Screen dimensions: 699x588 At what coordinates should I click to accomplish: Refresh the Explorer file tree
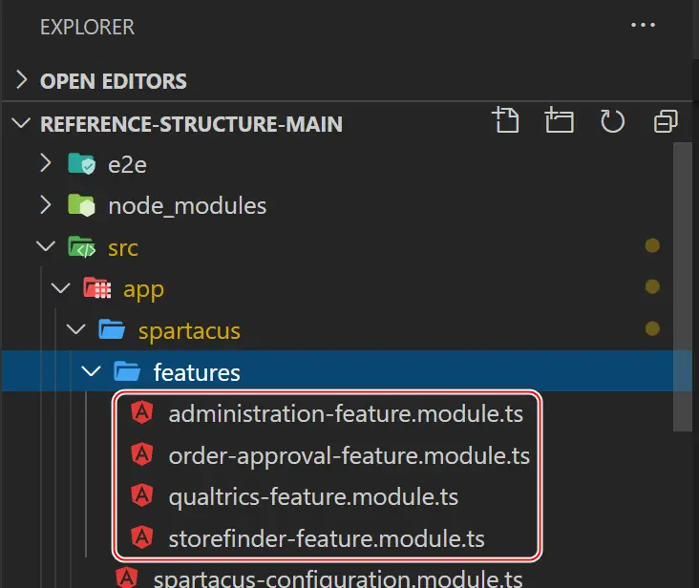coord(611,121)
